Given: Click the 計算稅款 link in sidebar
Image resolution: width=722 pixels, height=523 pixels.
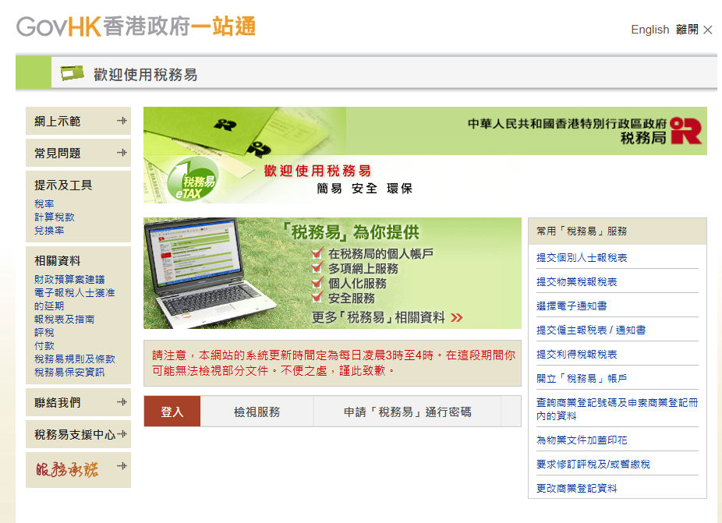Looking at the screenshot, I should point(55,217).
